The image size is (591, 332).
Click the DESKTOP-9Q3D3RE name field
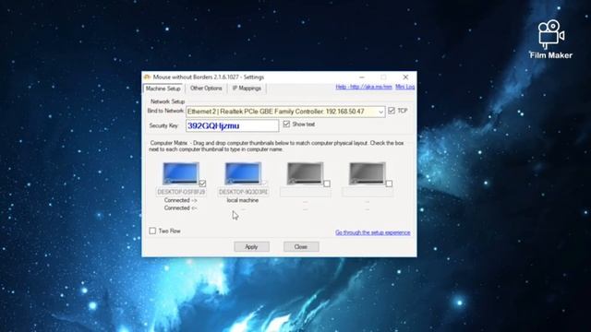(x=243, y=192)
